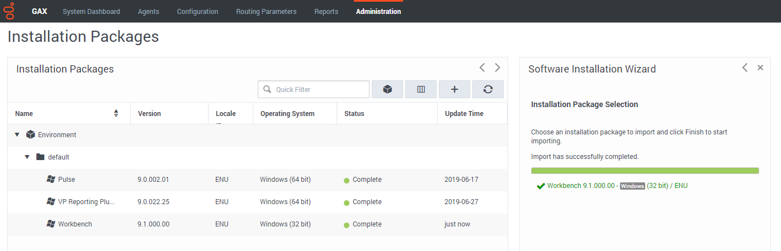Click version 9.1.000.00 in table

click(x=153, y=224)
